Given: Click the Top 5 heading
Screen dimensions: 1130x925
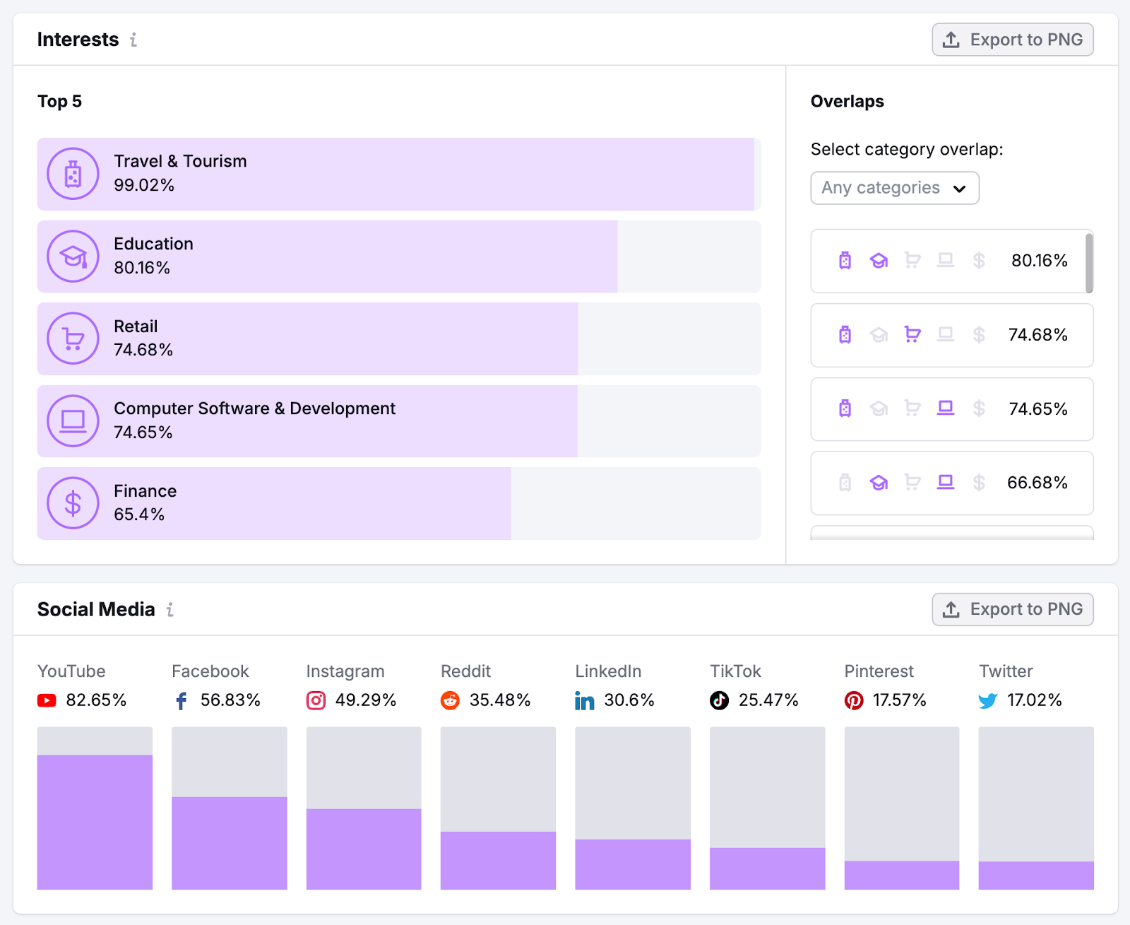Looking at the screenshot, I should pyautogui.click(x=59, y=101).
